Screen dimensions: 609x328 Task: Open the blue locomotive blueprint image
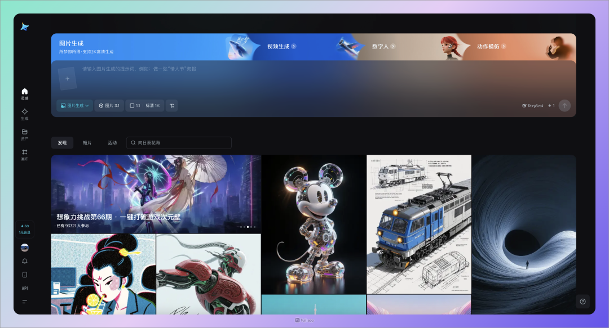coord(419,224)
